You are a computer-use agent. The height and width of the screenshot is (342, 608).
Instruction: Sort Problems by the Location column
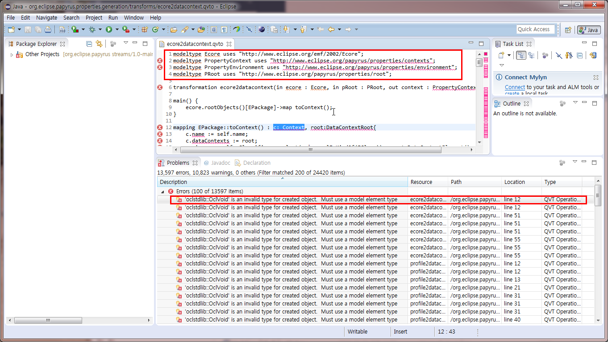pyautogui.click(x=522, y=182)
